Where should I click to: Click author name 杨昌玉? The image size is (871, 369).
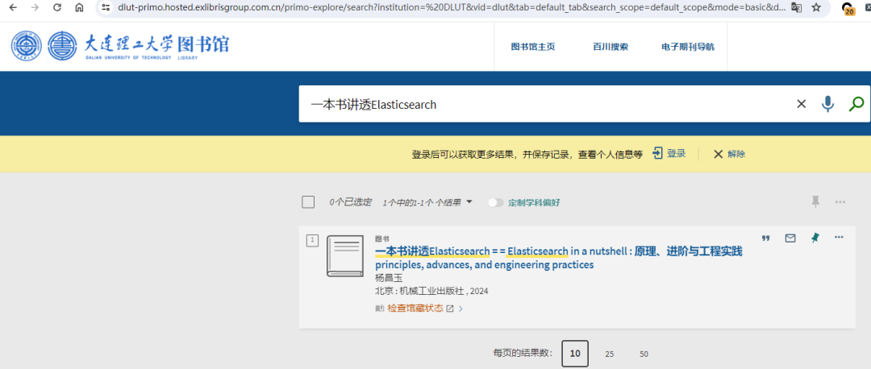point(388,278)
